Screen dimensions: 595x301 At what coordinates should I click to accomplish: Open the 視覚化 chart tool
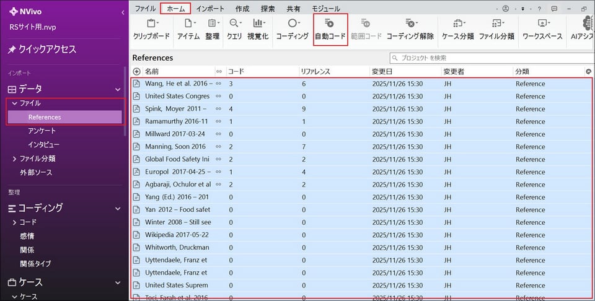tap(258, 30)
